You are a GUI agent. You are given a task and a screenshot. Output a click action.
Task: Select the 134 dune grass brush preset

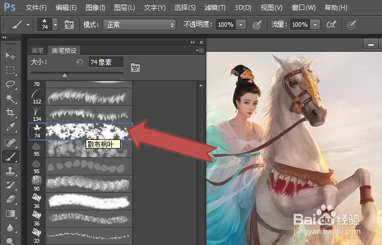[80, 114]
